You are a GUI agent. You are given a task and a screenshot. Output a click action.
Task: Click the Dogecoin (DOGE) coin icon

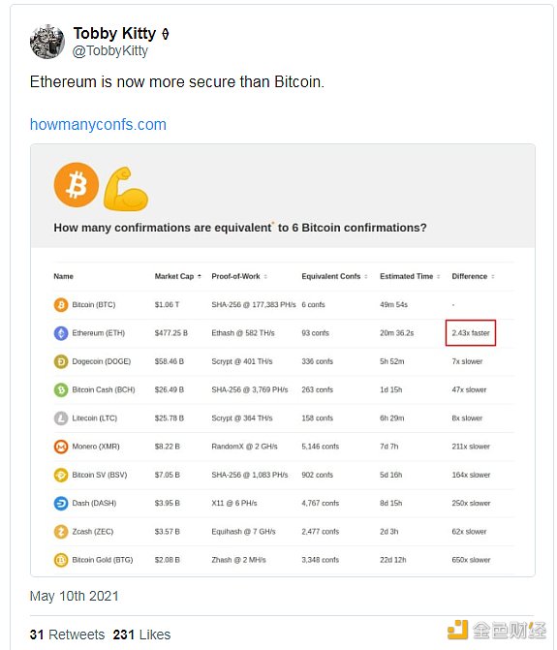(x=61, y=361)
